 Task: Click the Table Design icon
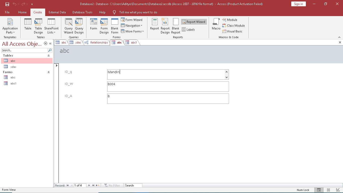click(38, 26)
